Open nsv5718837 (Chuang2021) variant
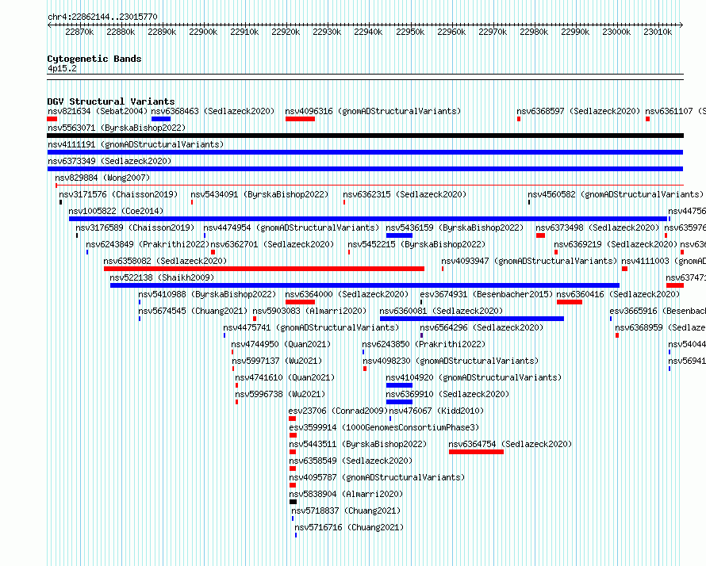 [x=346, y=511]
